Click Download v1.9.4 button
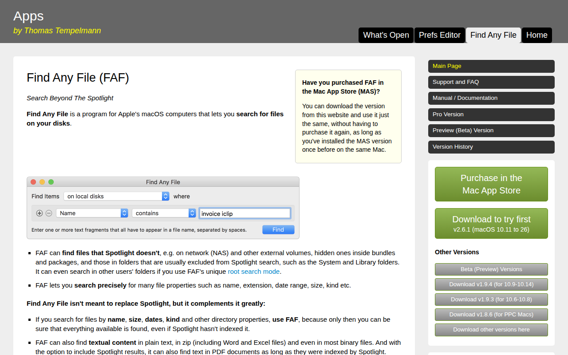The height and width of the screenshot is (355, 568). [491, 284]
